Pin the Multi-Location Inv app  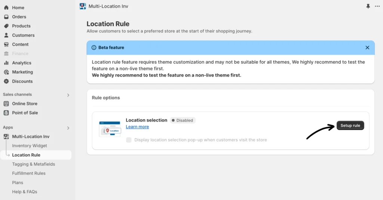(x=368, y=6)
